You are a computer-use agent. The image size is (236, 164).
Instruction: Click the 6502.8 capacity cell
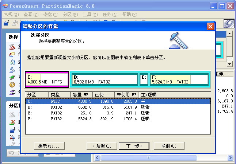(85, 107)
